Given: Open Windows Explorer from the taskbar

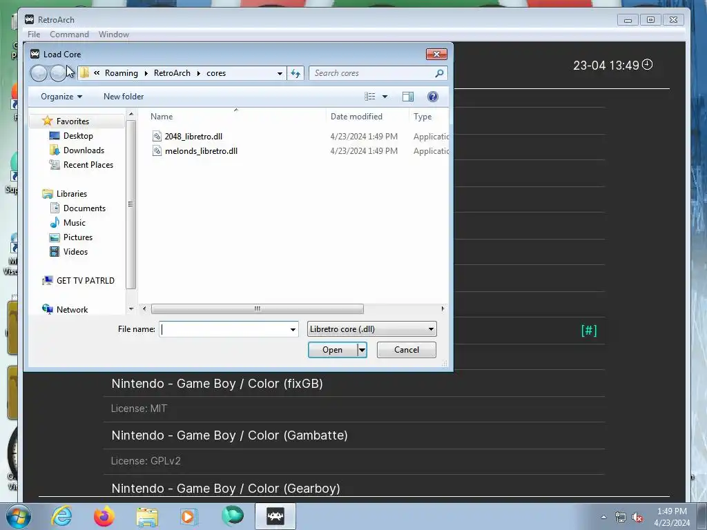Looking at the screenshot, I should click(147, 517).
